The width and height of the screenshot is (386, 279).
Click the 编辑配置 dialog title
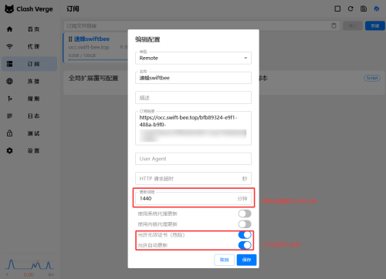point(147,39)
